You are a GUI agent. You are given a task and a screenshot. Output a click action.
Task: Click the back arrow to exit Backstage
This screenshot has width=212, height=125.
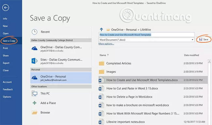tap(6, 8)
